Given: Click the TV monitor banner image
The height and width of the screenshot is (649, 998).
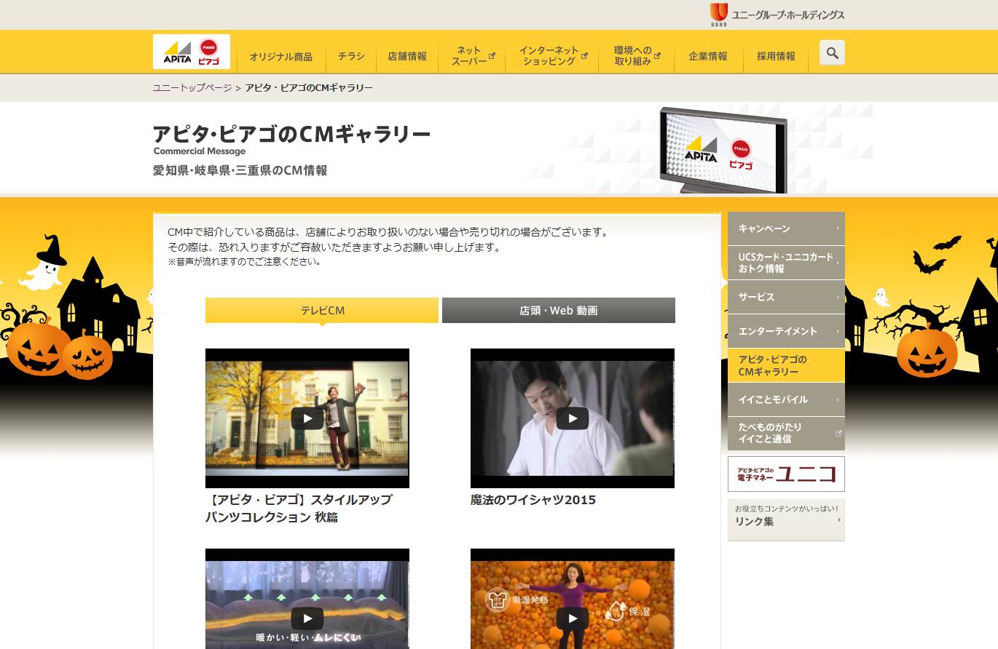Looking at the screenshot, I should coord(723,149).
